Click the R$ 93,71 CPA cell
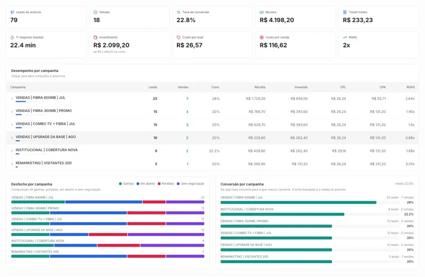The height and width of the screenshot is (277, 425). (378, 99)
